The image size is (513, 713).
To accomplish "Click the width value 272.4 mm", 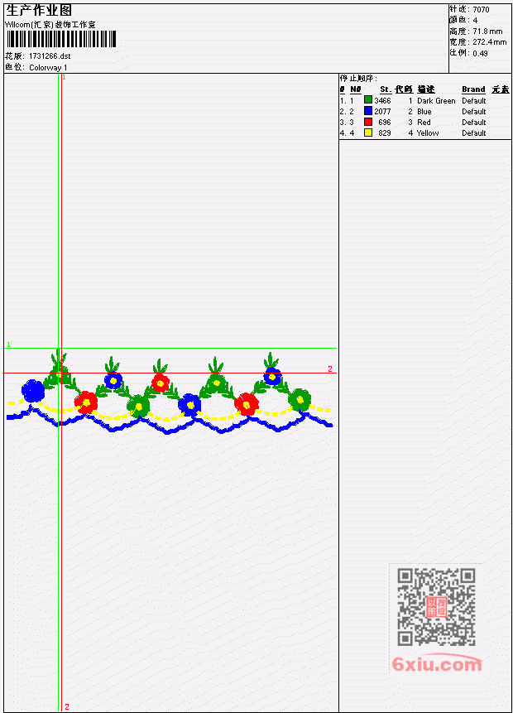I will (489, 42).
